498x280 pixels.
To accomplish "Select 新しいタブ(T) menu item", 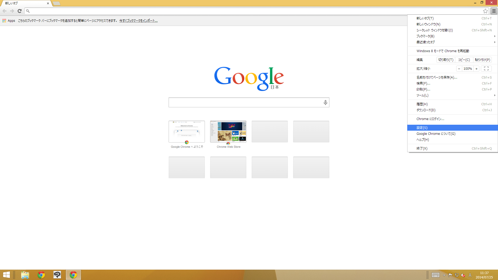I will point(453,18).
